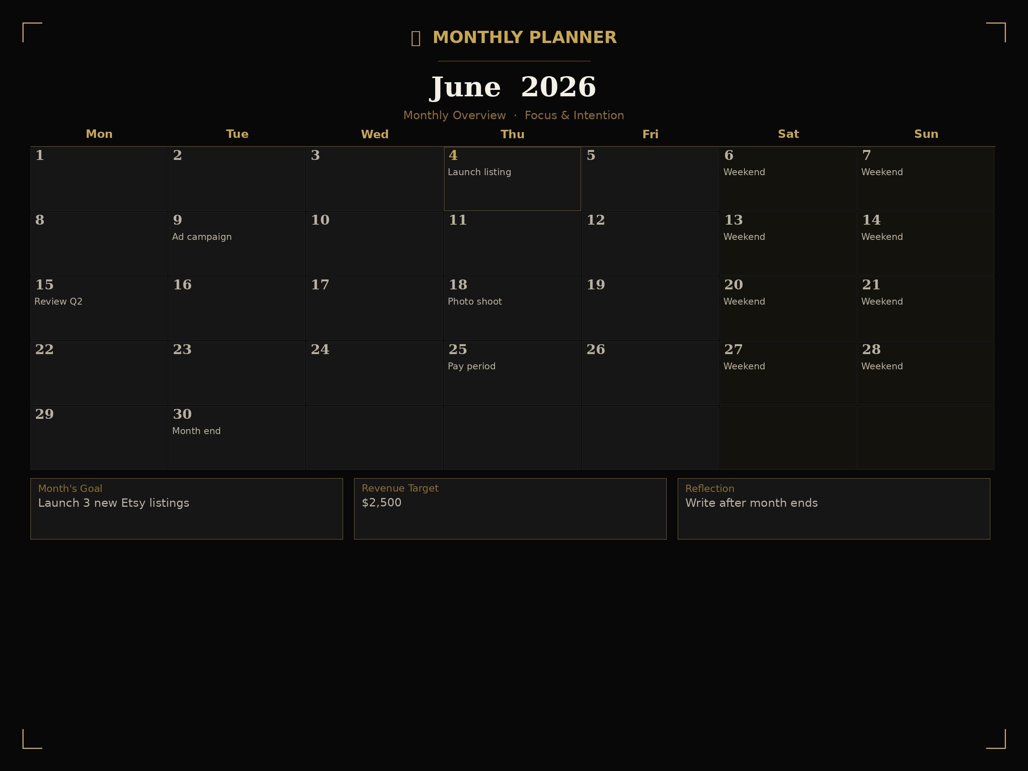This screenshot has width=1028, height=771.
Task: Click the date number 30
Action: (182, 414)
